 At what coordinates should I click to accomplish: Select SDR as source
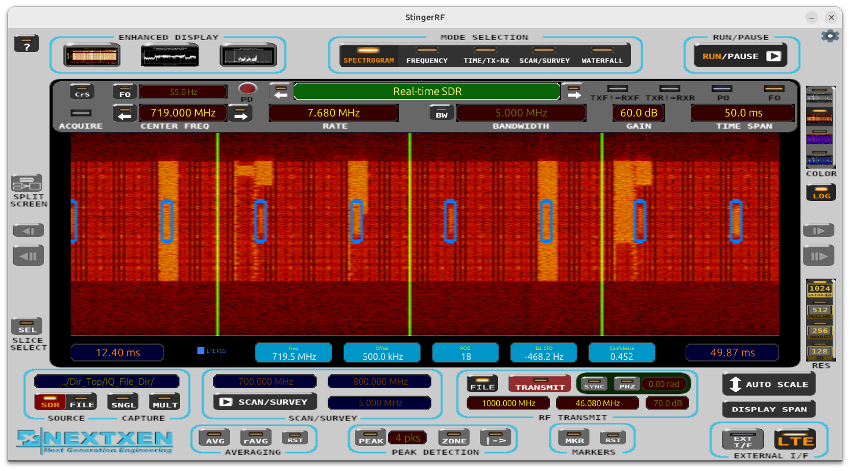(x=50, y=402)
